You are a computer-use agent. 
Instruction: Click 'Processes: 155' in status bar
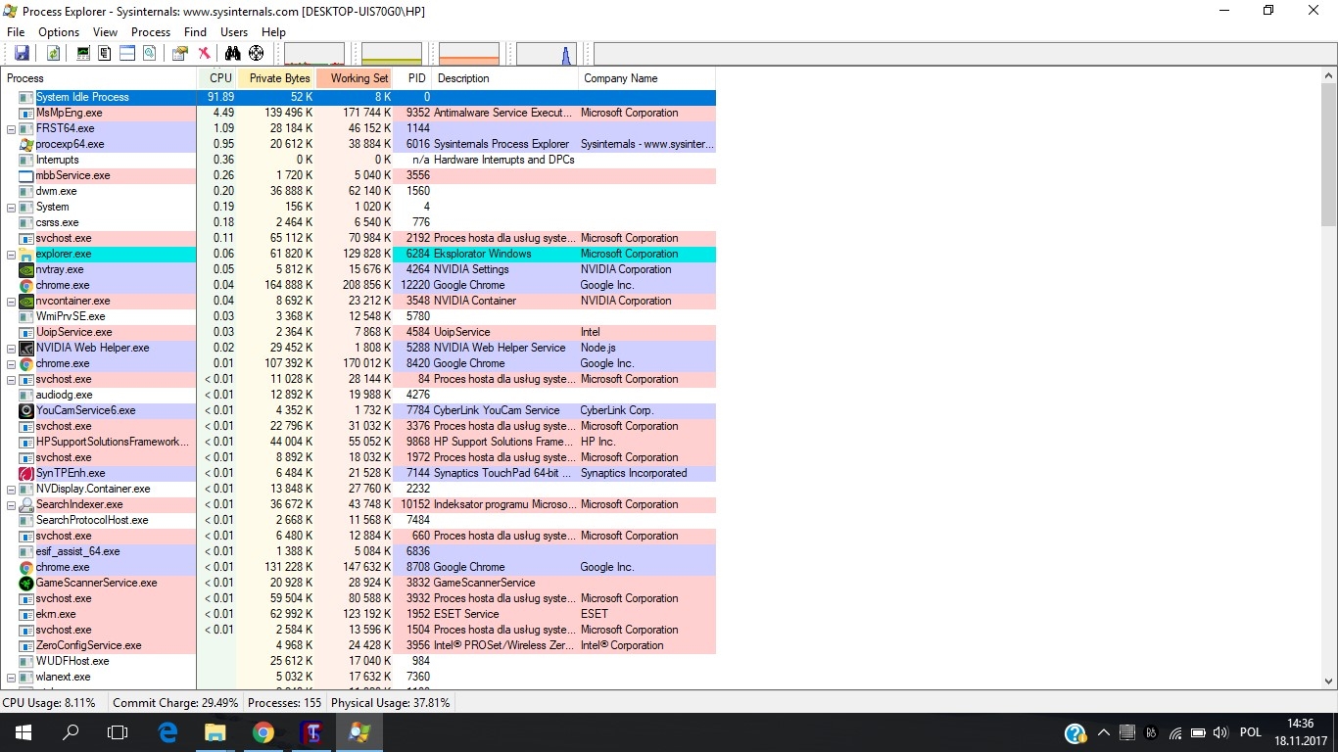pyautogui.click(x=284, y=703)
